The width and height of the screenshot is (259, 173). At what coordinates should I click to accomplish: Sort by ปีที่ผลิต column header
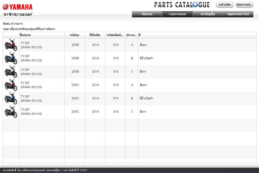[x=95, y=35]
